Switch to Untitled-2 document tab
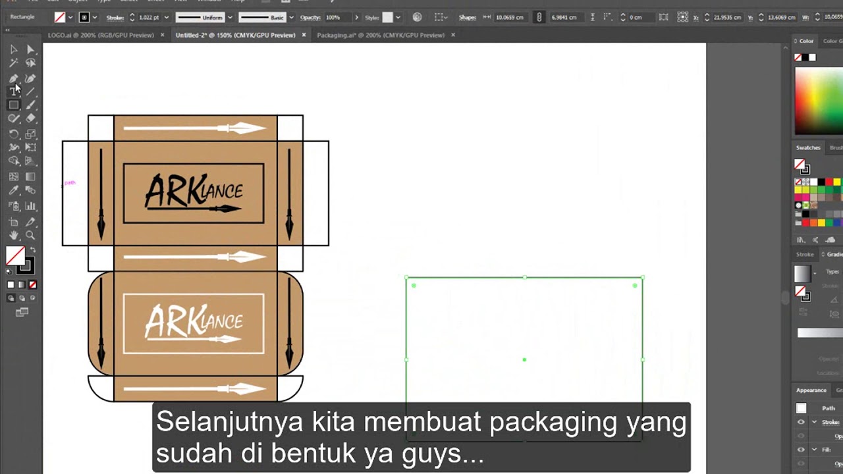This screenshot has height=474, width=843. [x=235, y=35]
